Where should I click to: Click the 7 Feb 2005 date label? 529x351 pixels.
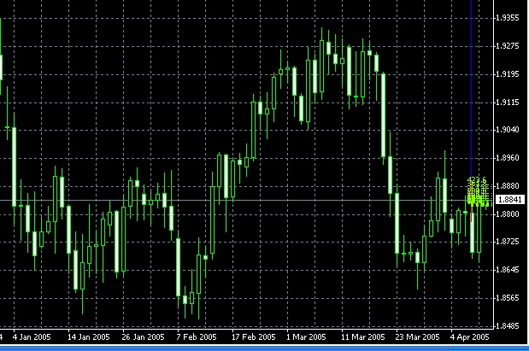click(197, 336)
